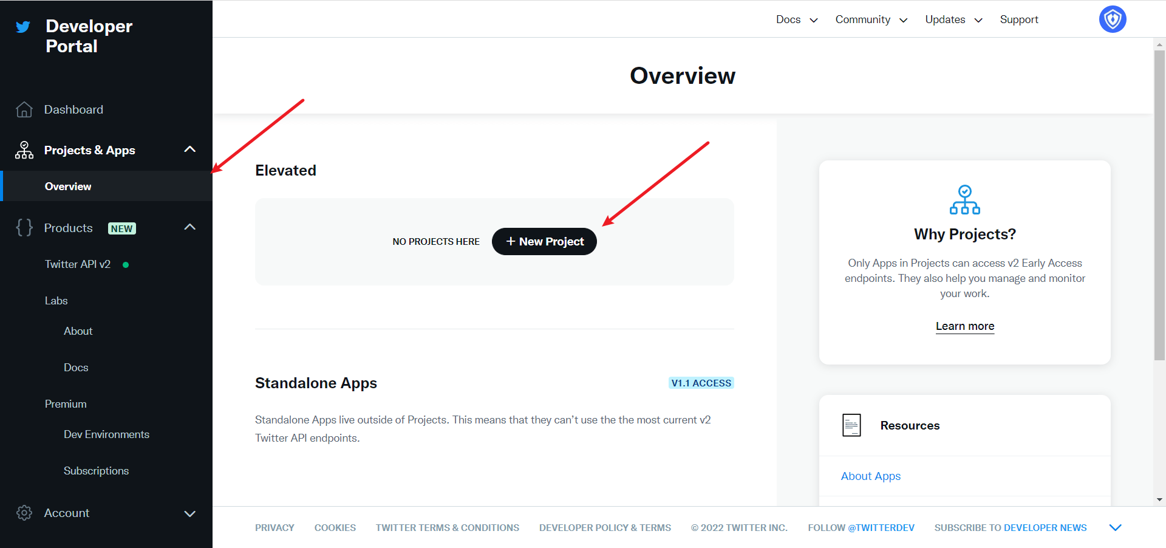Click the page vertical scrollbar
1166x548 pixels.
[1159, 207]
